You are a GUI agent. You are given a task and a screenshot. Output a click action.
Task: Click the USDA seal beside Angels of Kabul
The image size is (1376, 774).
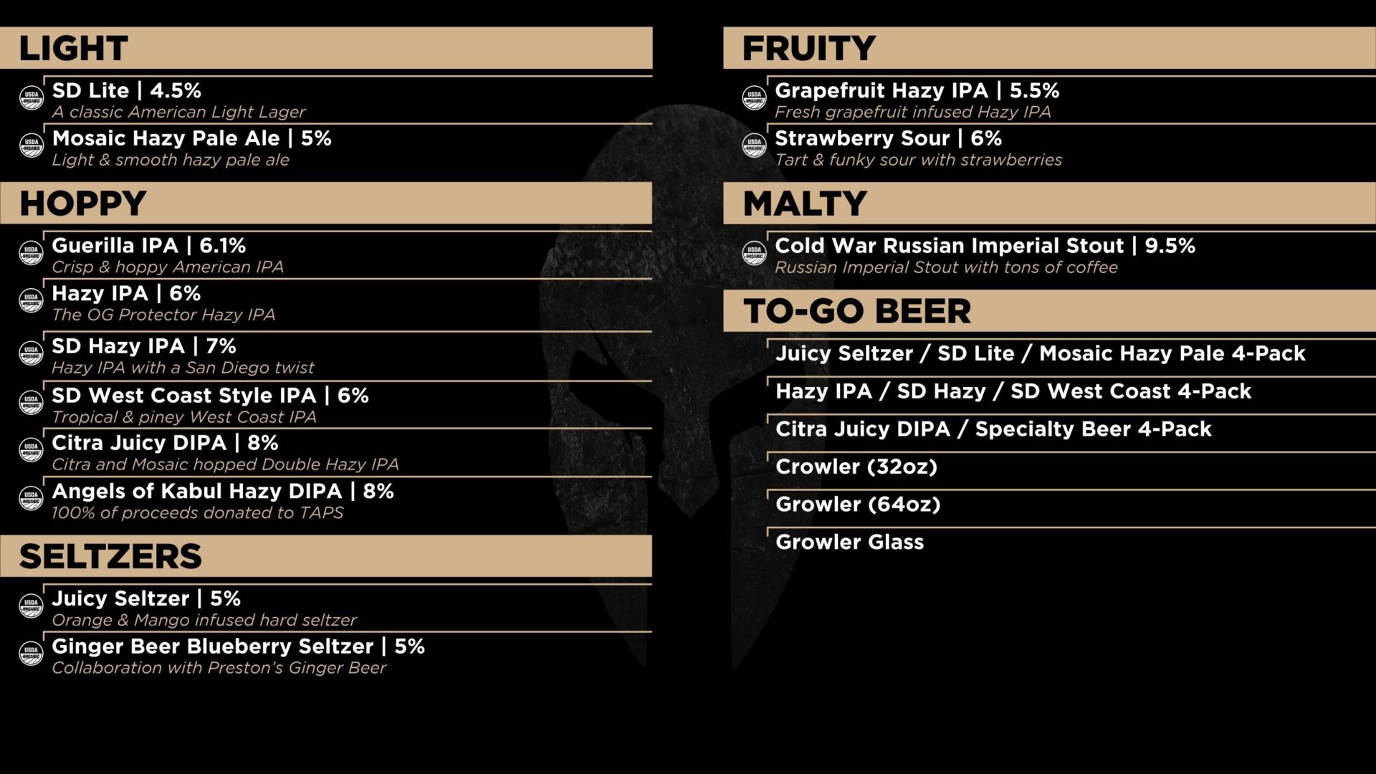tap(32, 498)
